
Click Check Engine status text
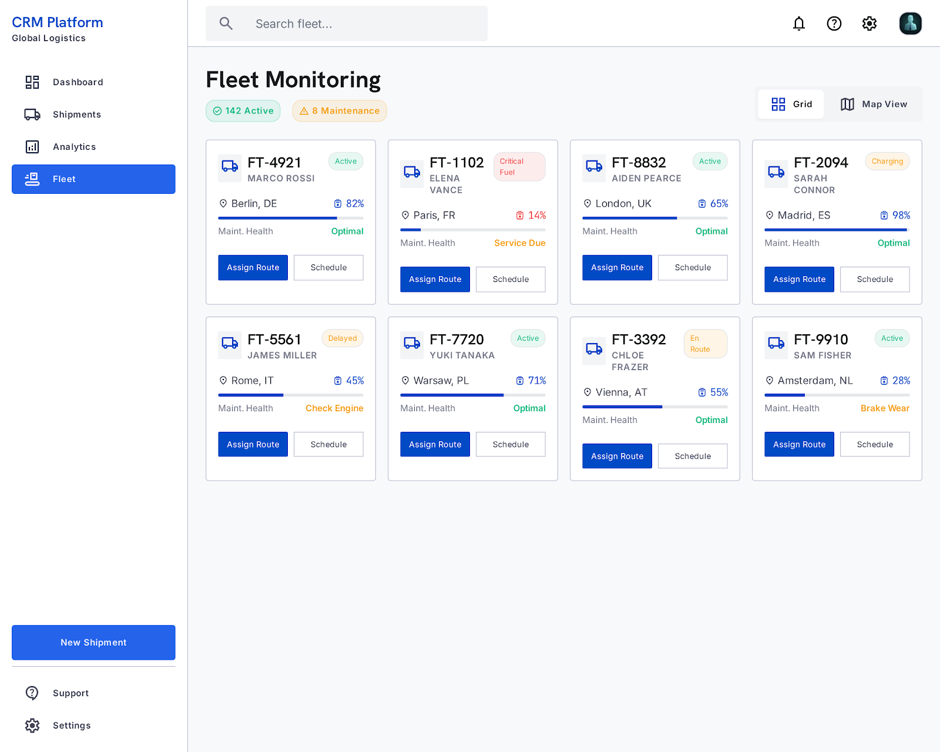(334, 408)
